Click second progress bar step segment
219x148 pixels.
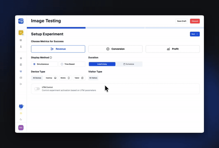coord(115,28)
